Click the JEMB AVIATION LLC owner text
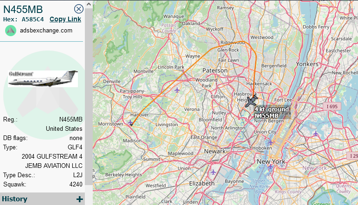The image size is (358, 205). 54,166
